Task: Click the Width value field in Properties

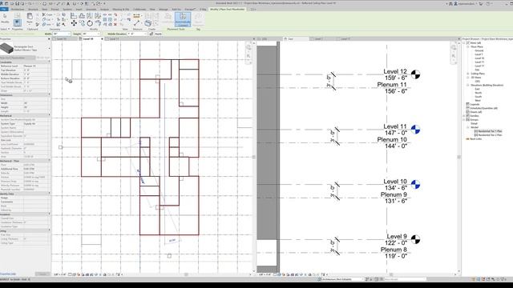Action: (x=37, y=103)
